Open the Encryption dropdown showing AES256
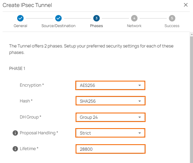Screen dimensions: 193x163 pos(110,86)
